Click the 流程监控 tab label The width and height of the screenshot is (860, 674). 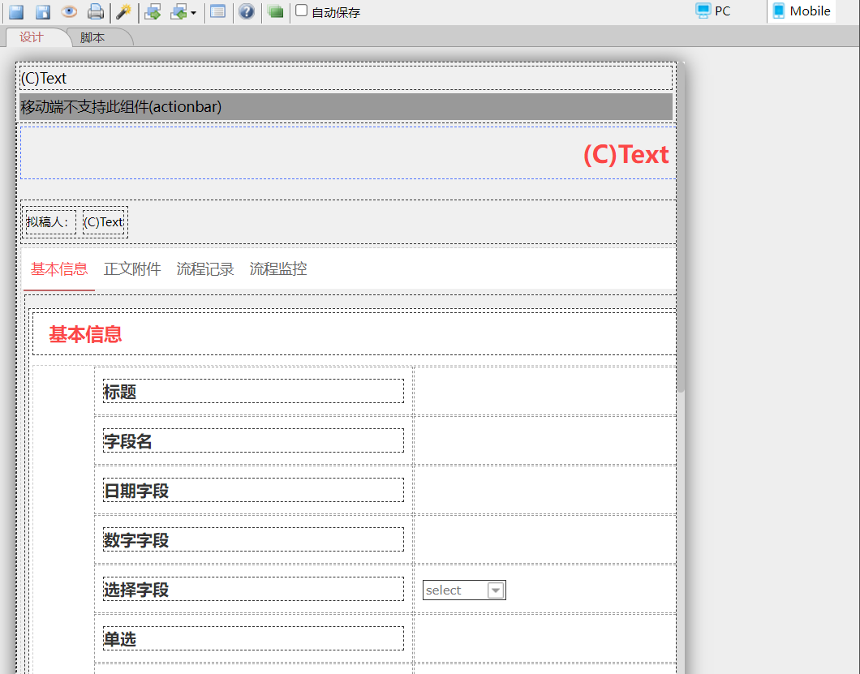click(277, 268)
